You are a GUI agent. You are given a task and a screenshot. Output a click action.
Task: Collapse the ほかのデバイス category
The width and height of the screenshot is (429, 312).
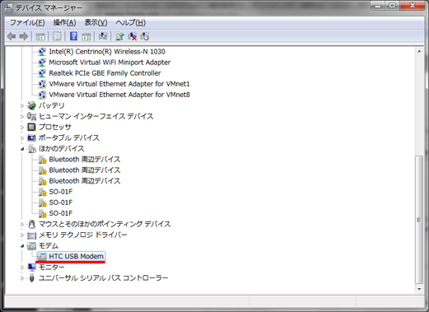click(22, 149)
